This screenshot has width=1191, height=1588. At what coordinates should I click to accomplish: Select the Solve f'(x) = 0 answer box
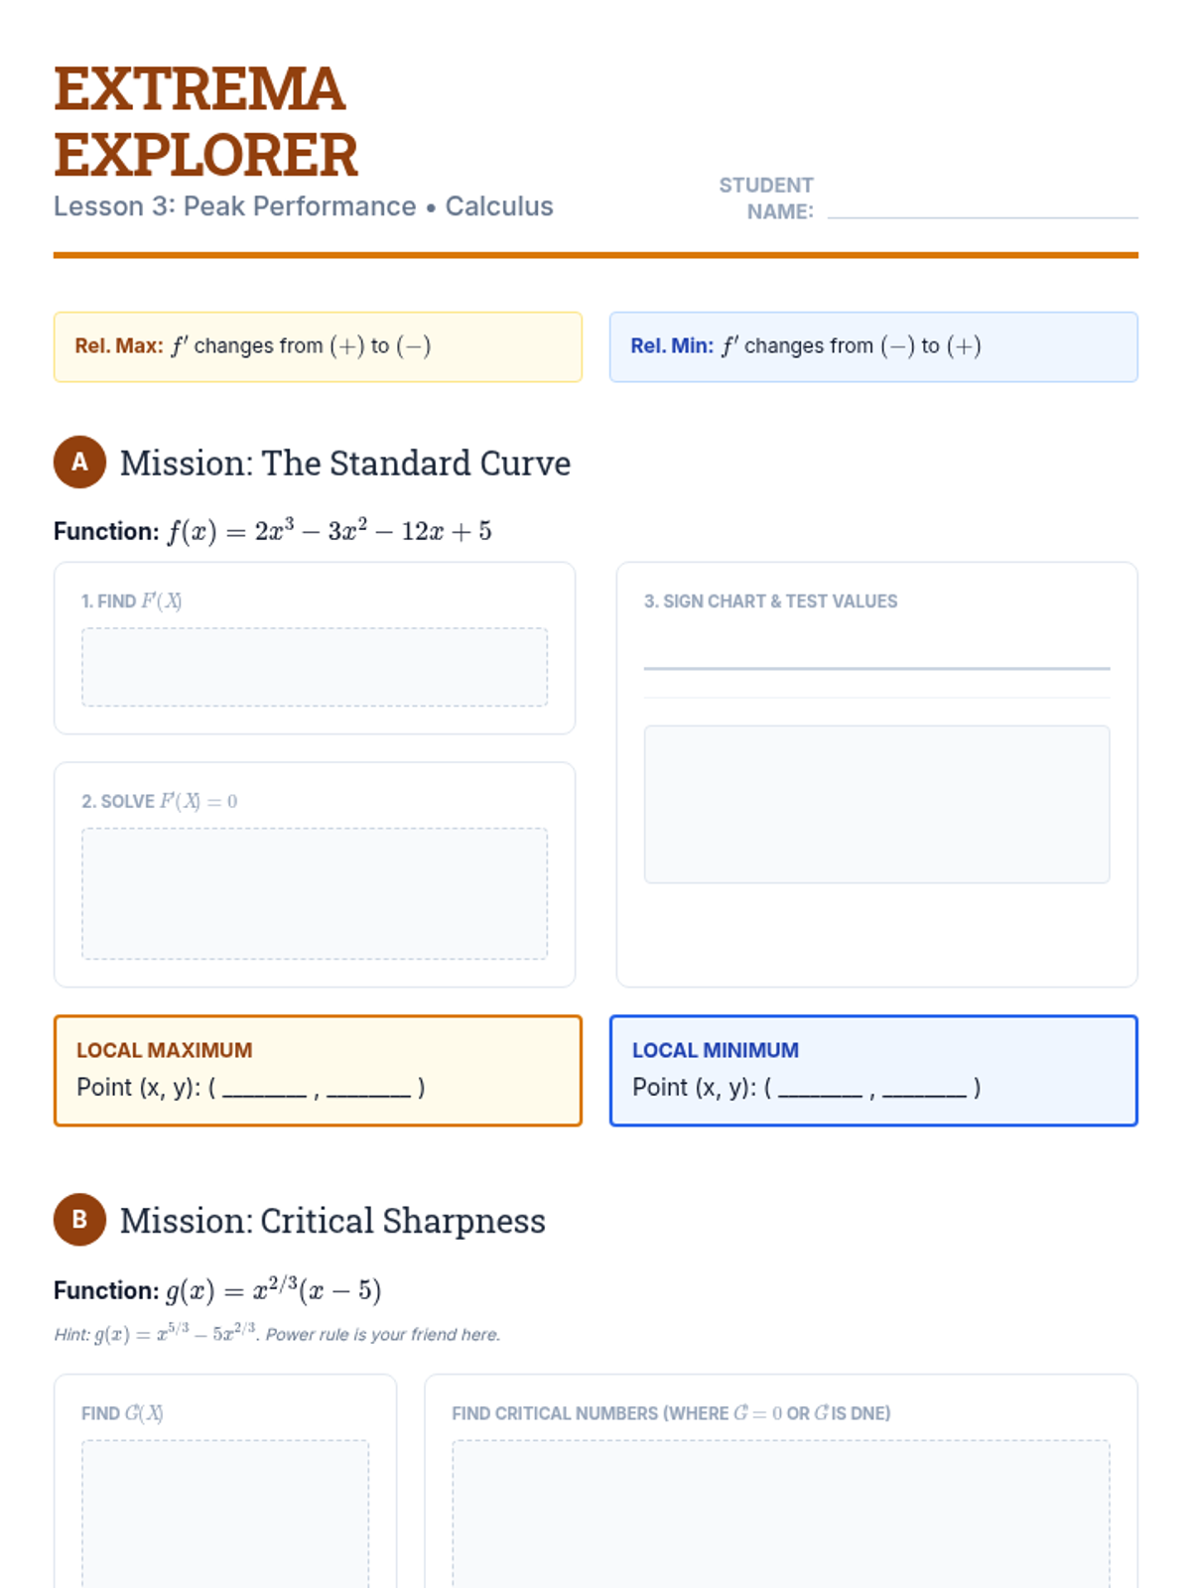(x=315, y=893)
